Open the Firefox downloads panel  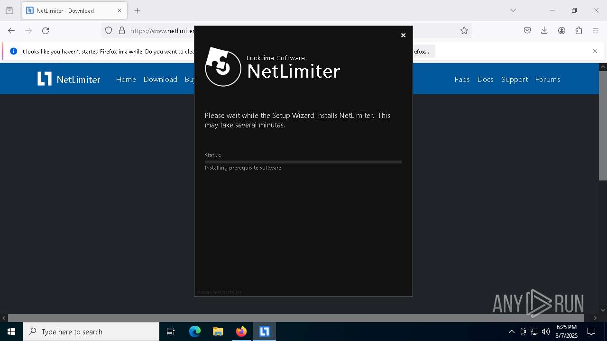click(x=544, y=31)
